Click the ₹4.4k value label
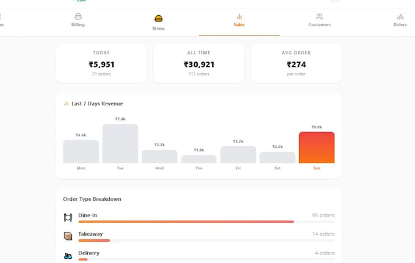The width and height of the screenshot is (415, 263). coord(81,135)
